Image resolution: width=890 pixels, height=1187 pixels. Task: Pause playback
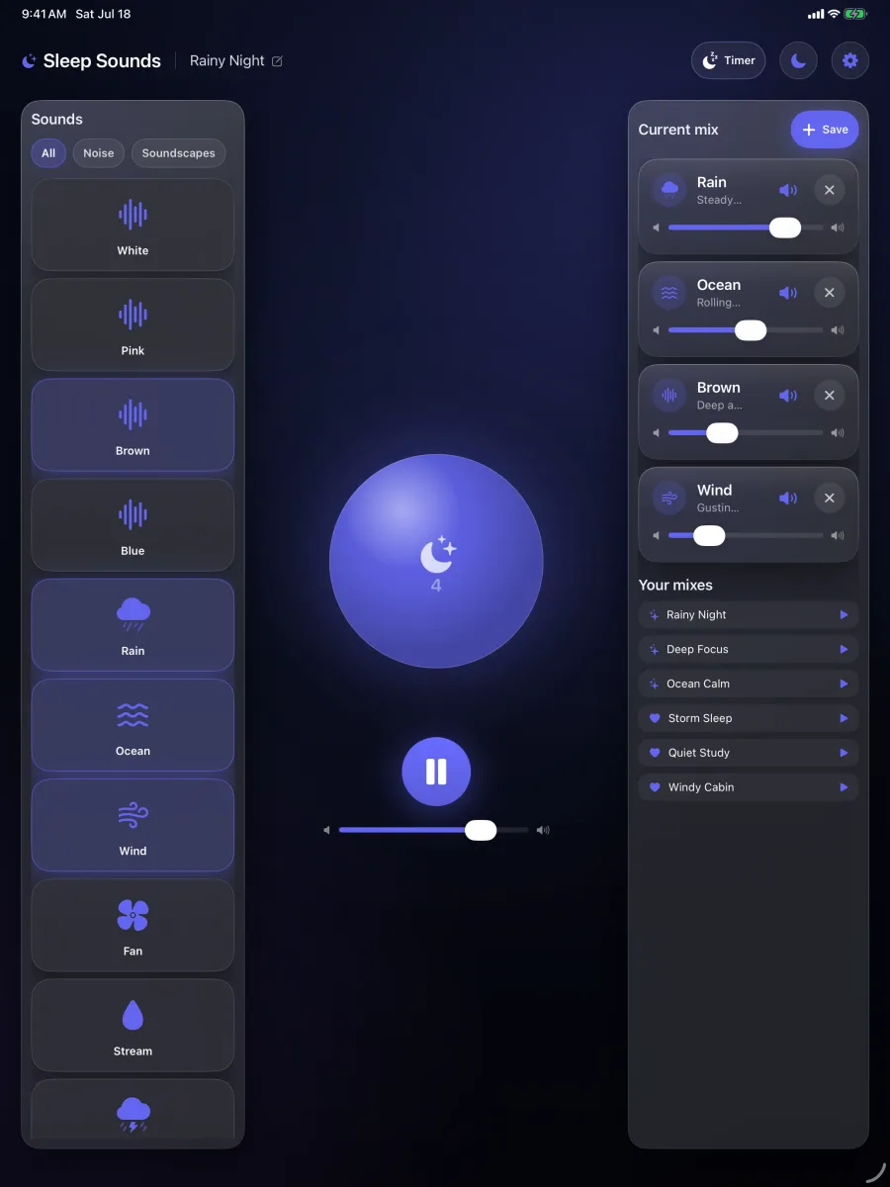(x=436, y=772)
